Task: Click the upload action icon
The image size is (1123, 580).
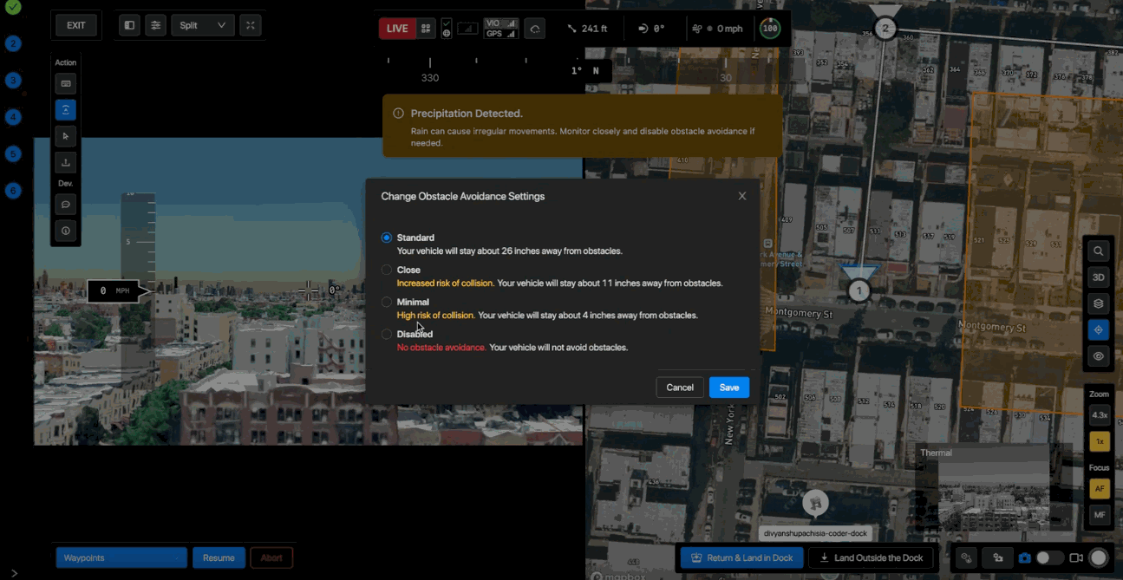Action: pyautogui.click(x=65, y=162)
